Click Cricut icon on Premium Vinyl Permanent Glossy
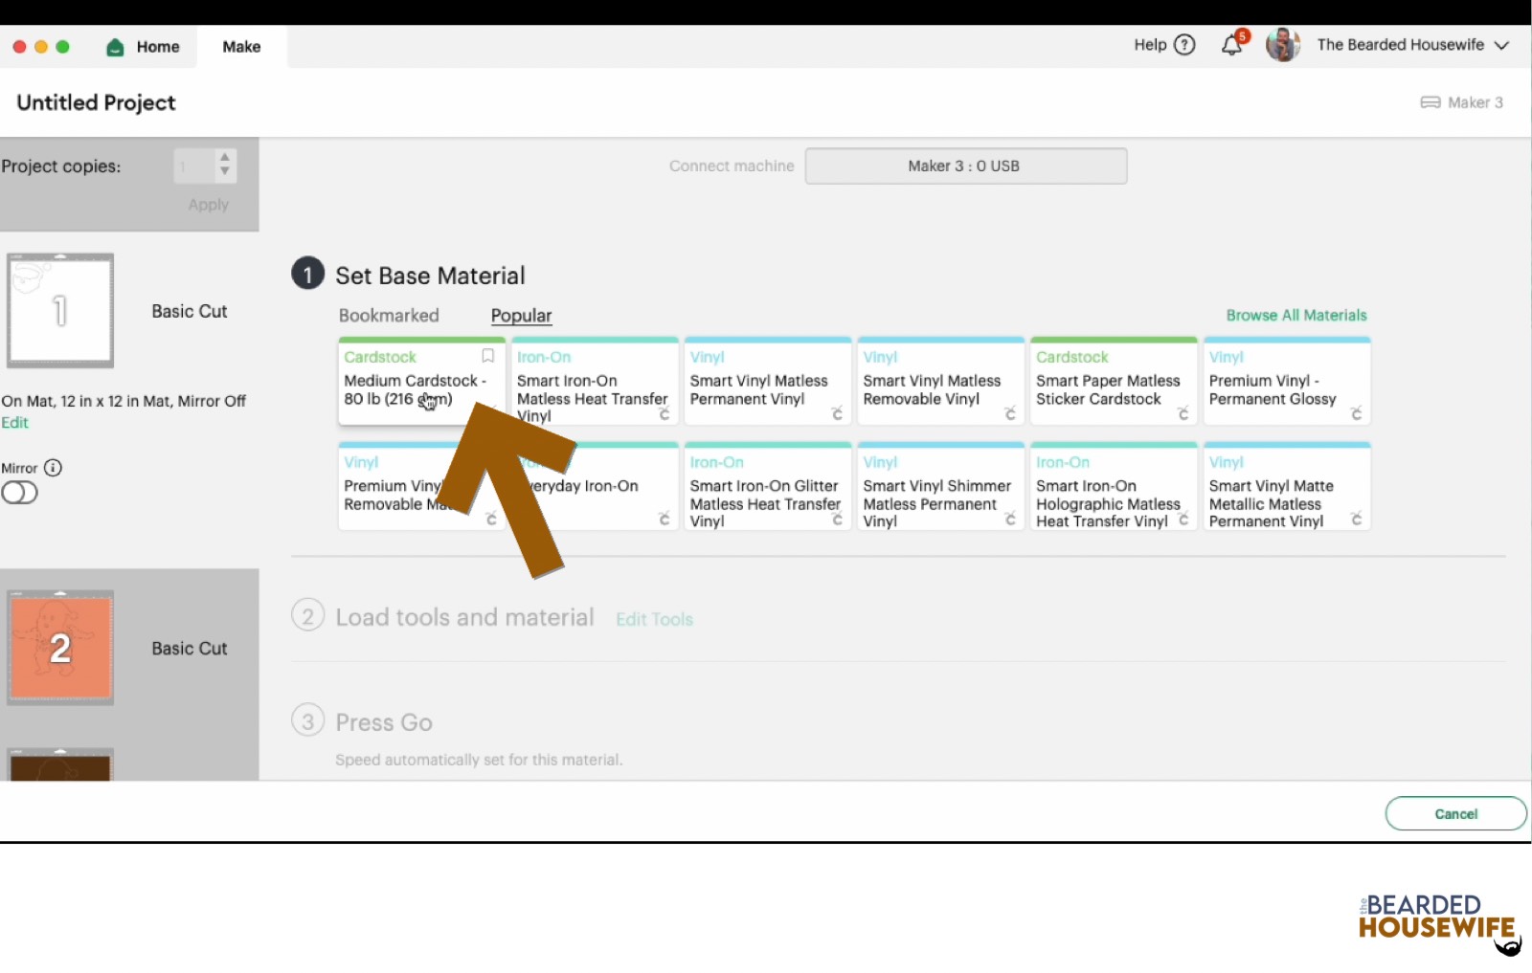 (1357, 413)
